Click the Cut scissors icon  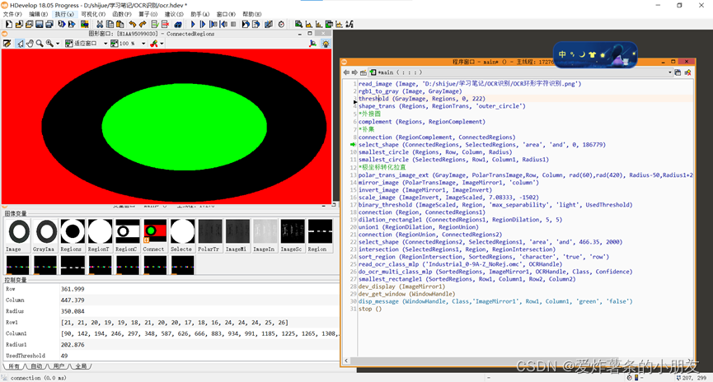click(100, 24)
